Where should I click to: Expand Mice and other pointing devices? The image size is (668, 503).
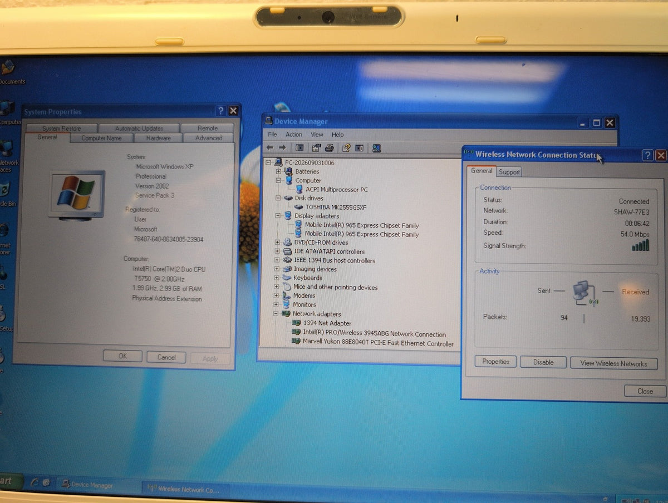pyautogui.click(x=277, y=287)
